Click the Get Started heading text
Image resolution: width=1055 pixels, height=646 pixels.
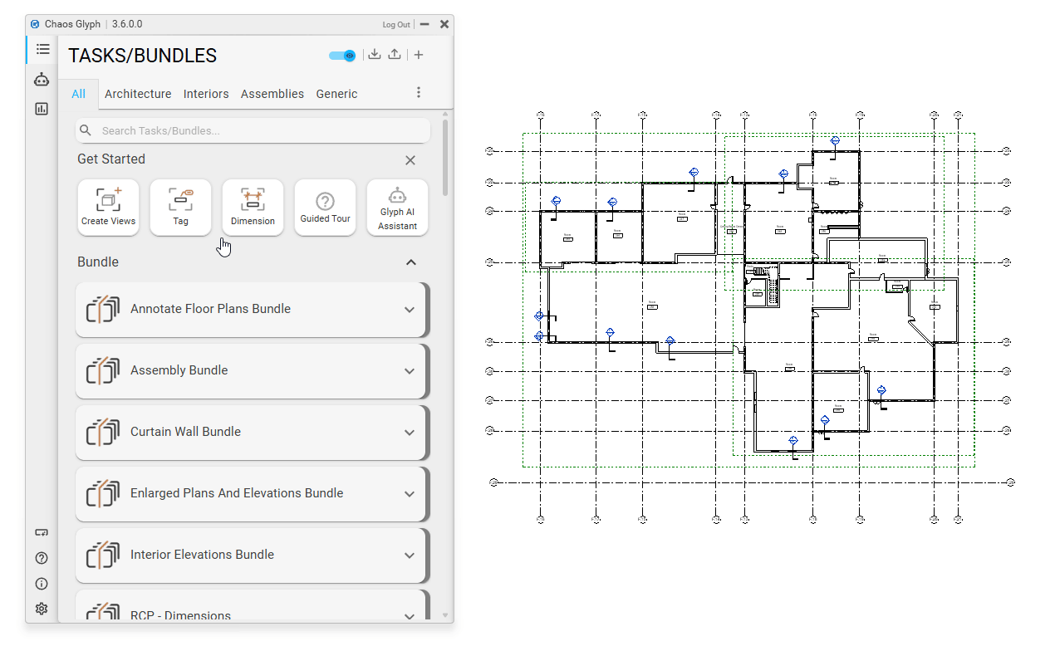[111, 159]
